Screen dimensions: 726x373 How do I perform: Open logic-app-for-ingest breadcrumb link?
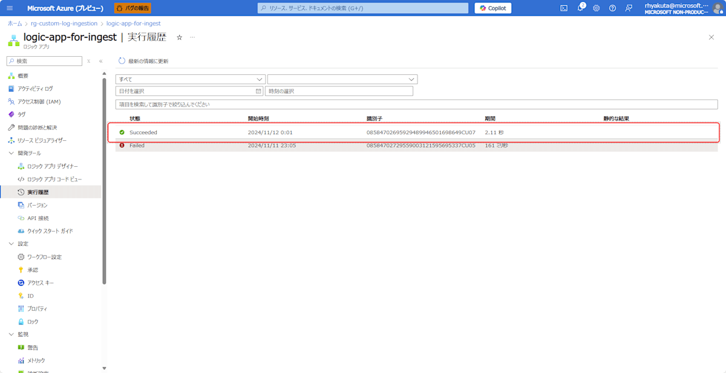pyautogui.click(x=133, y=24)
